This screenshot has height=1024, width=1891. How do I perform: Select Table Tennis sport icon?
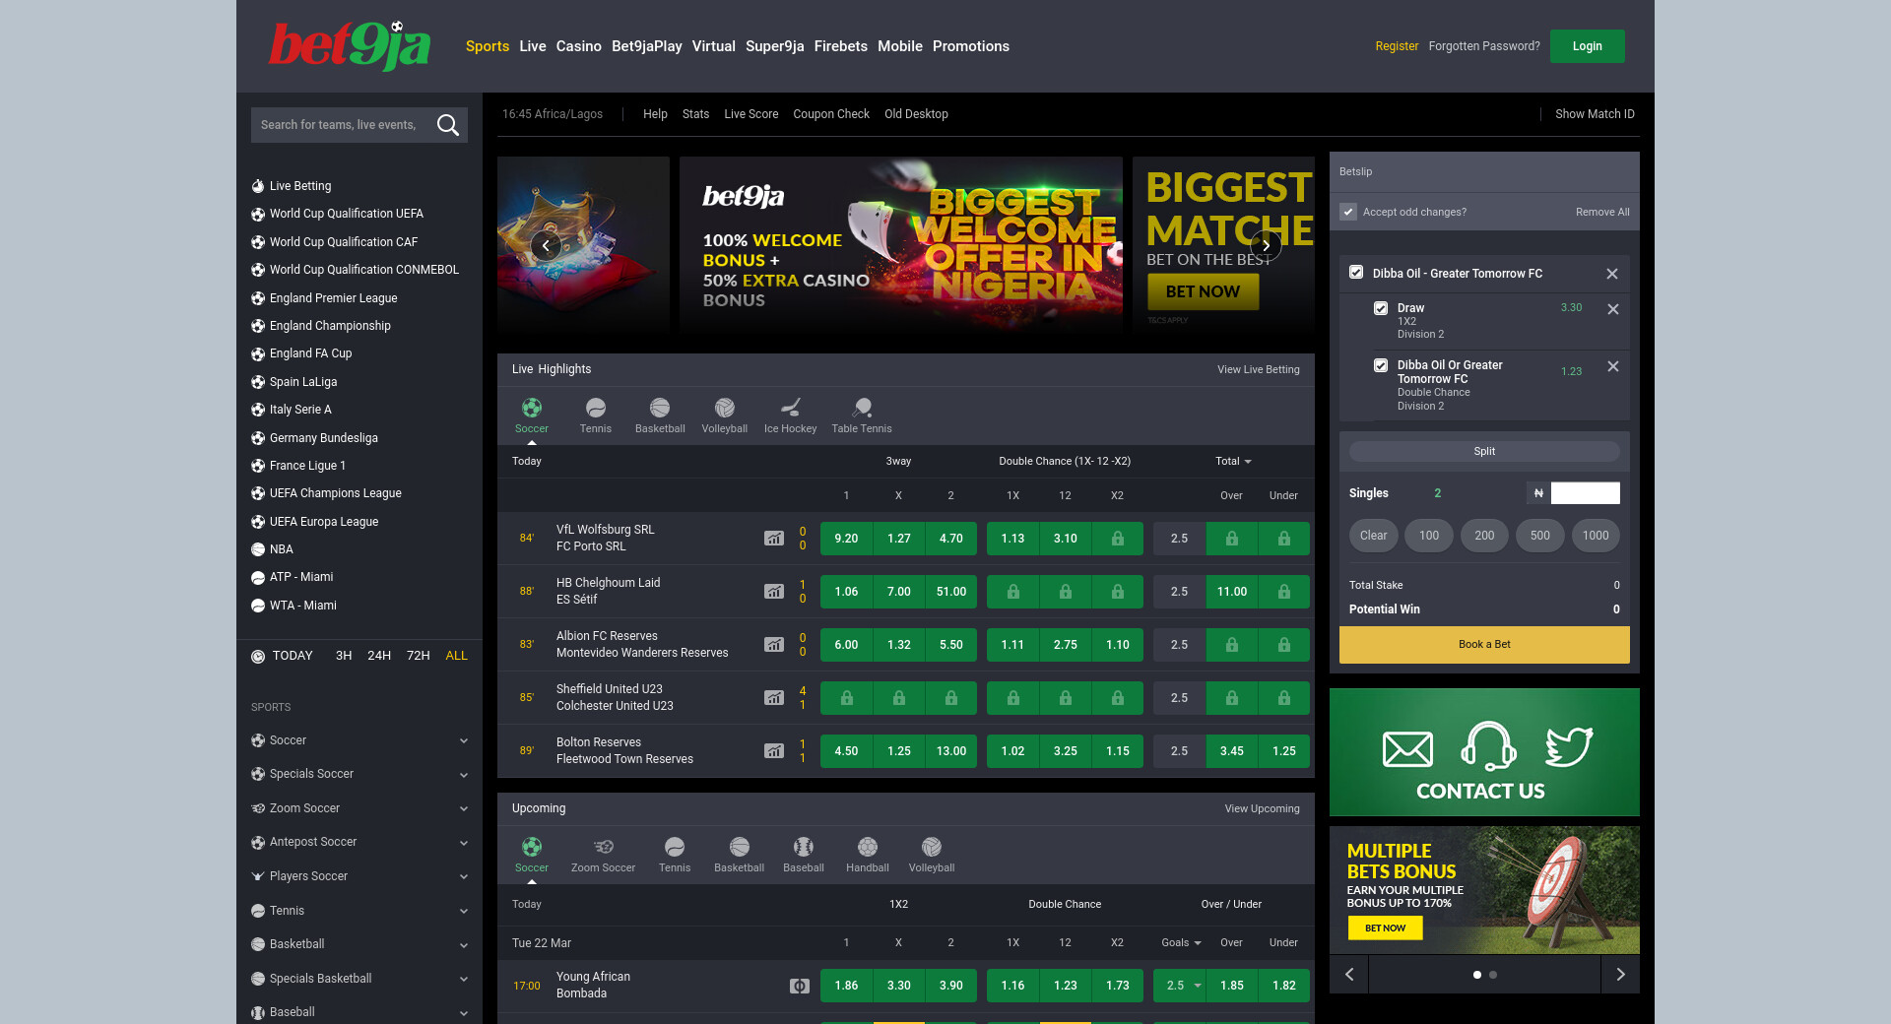(x=862, y=416)
